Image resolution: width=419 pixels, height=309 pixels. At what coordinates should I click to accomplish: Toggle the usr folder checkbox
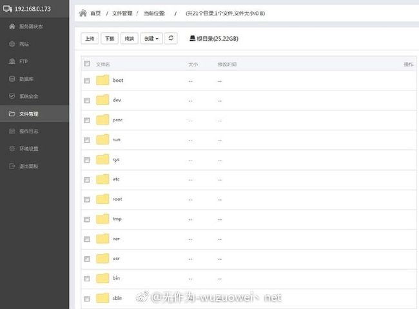87,259
